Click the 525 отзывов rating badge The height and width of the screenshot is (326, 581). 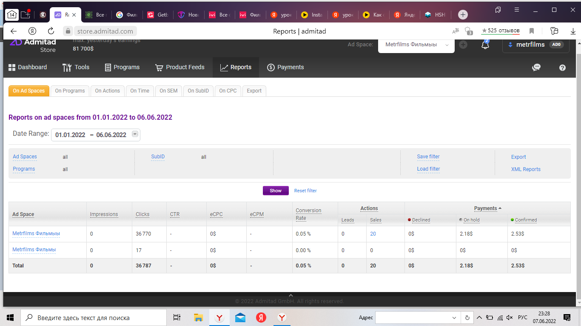[x=501, y=31]
